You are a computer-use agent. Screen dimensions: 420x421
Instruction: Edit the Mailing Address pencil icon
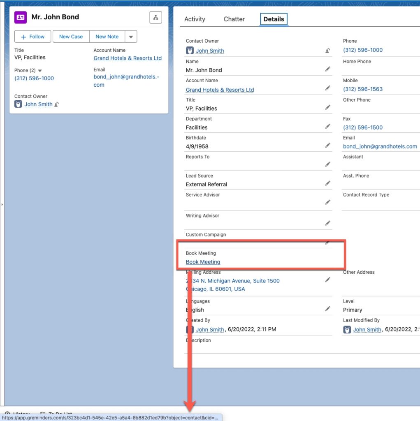click(x=327, y=280)
